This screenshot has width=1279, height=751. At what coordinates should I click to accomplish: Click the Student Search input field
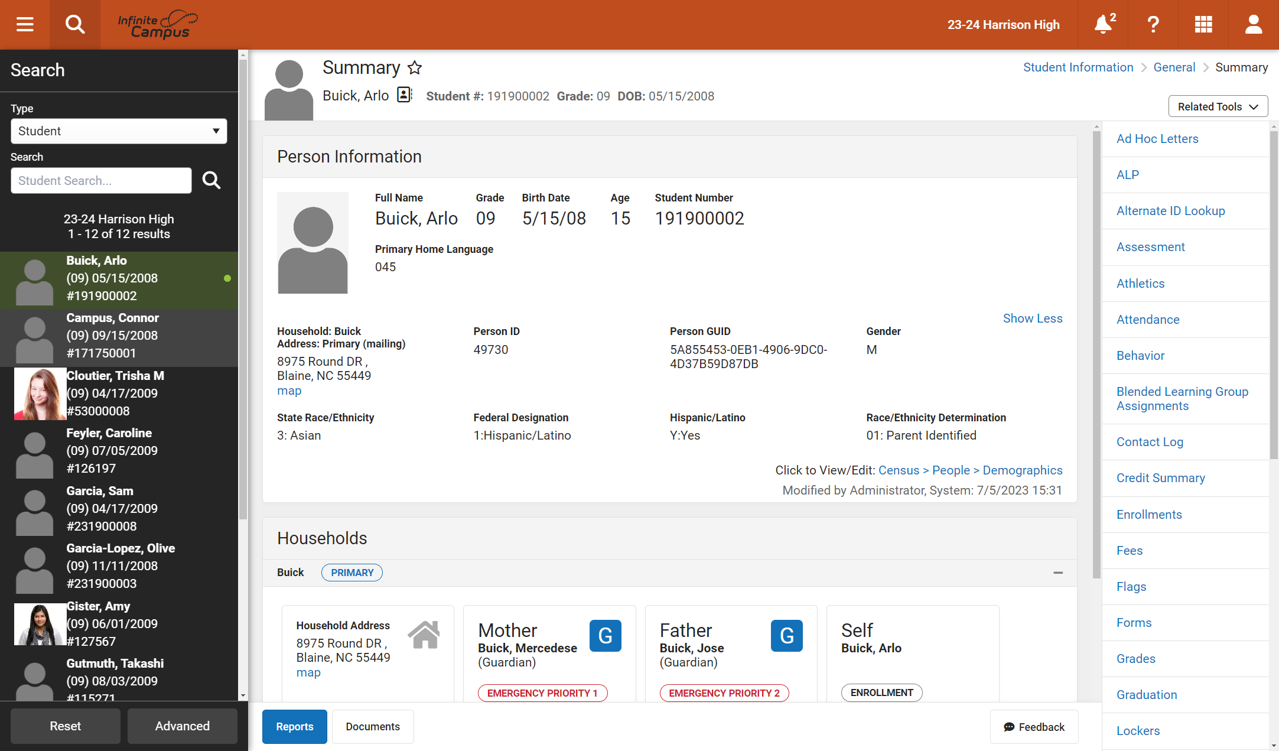(x=101, y=180)
